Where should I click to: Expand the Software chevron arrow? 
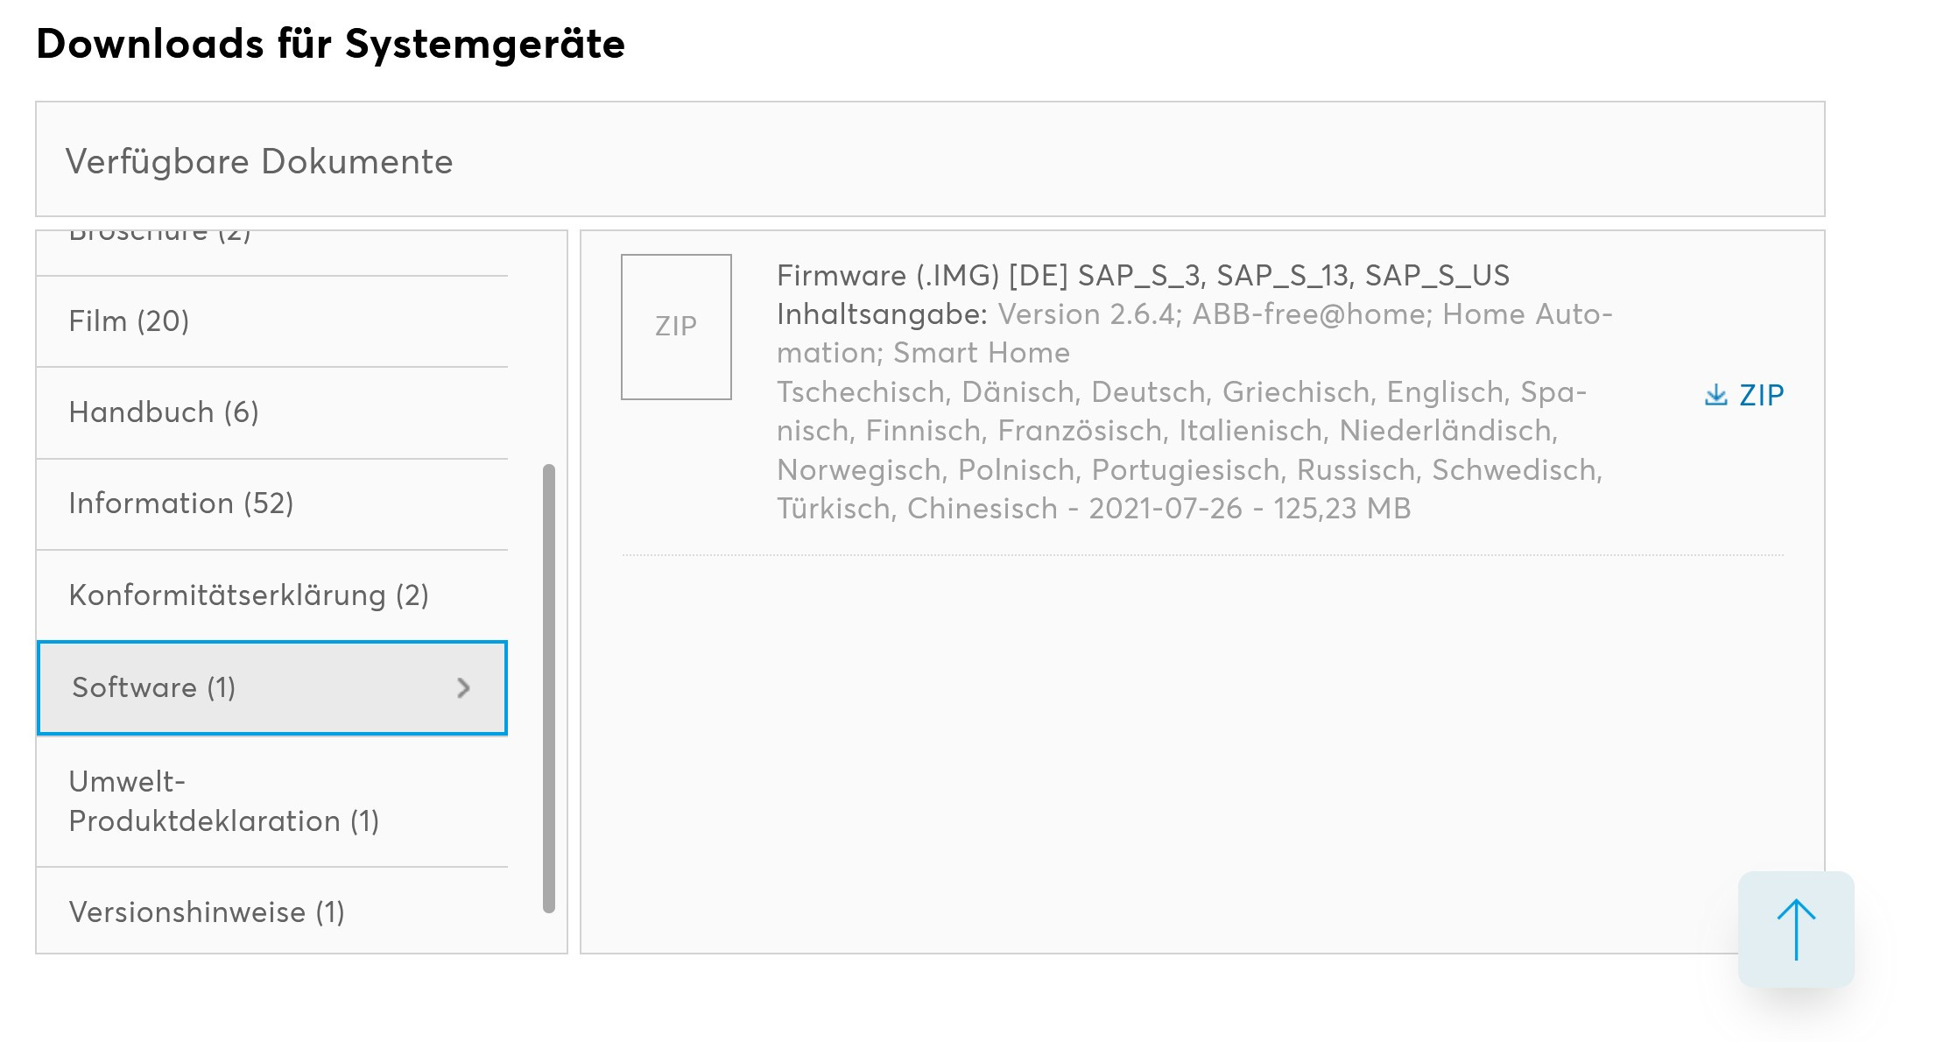[x=464, y=688]
